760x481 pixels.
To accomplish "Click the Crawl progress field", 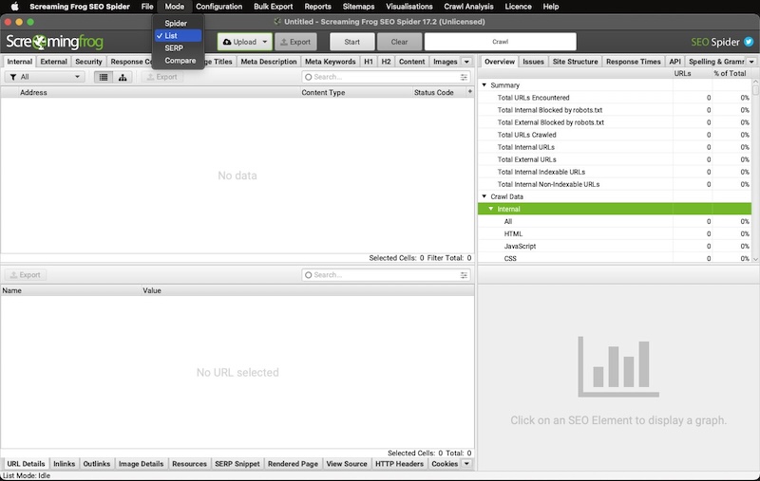I will 501,42.
